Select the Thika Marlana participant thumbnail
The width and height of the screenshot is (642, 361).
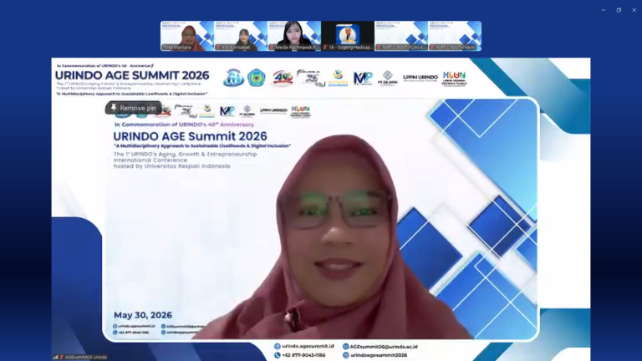click(x=187, y=36)
